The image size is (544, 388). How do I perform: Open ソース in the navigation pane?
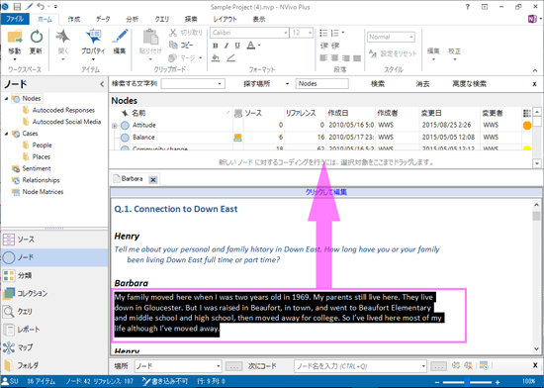tap(54, 240)
